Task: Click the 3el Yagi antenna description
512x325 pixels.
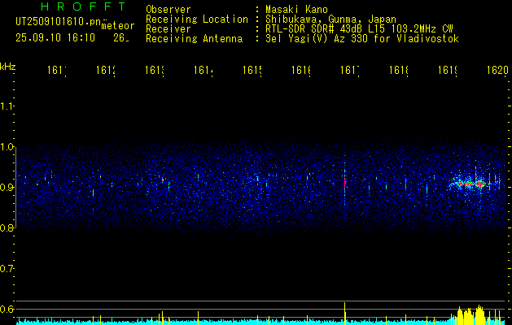Action: [362, 39]
